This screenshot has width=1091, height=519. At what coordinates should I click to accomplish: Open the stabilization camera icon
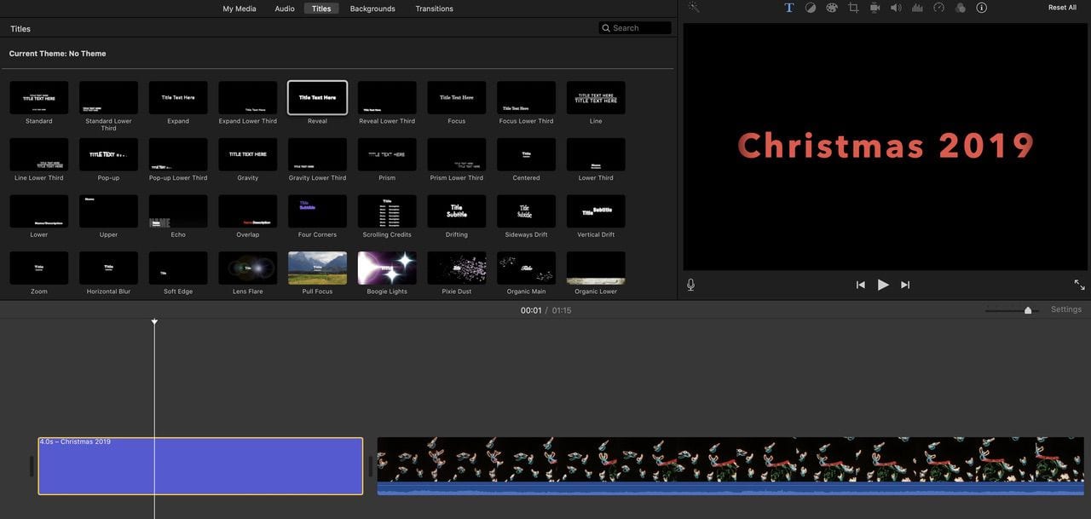click(875, 8)
